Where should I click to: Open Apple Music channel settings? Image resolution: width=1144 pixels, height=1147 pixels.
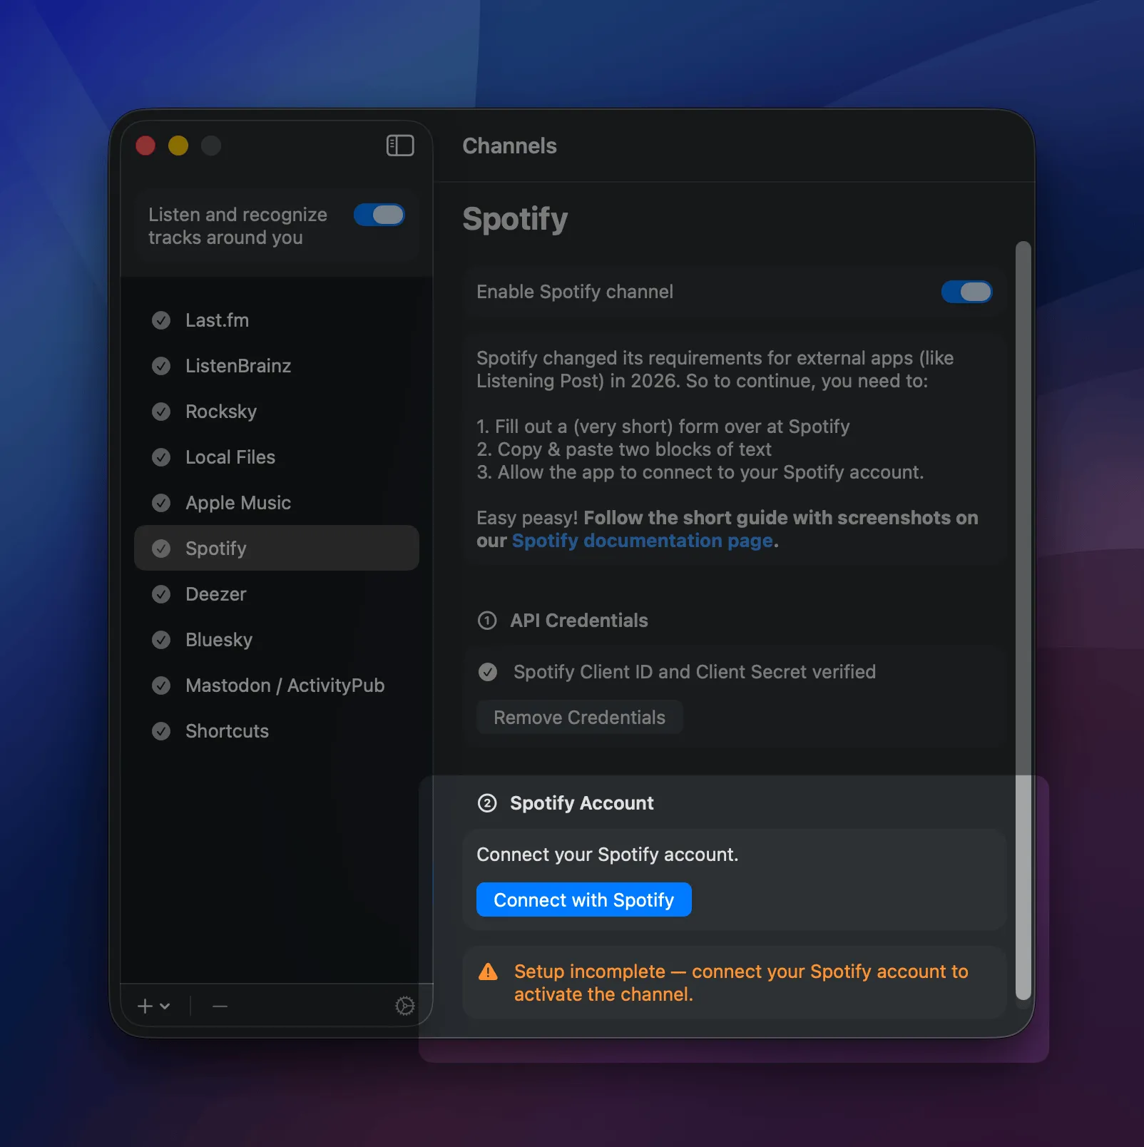277,503
